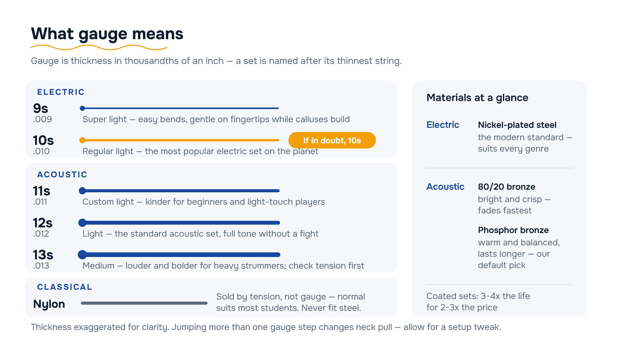Viewport: 618px width, 348px height.
Task: Click the orange wavy underline
Action: [x=99, y=47]
